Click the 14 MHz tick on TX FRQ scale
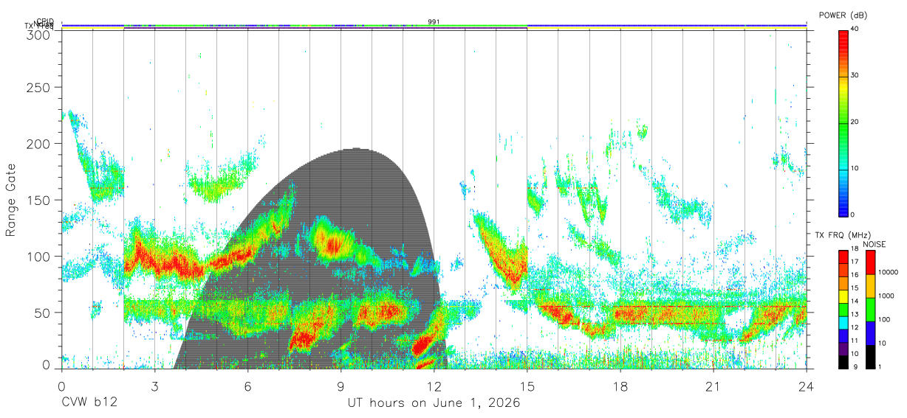Image resolution: width=907 pixels, height=418 pixels. pyautogui.click(x=855, y=301)
